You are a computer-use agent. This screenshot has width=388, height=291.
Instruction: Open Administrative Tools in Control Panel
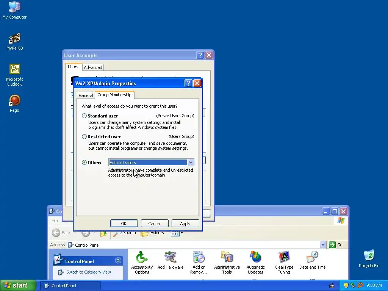[x=227, y=263]
